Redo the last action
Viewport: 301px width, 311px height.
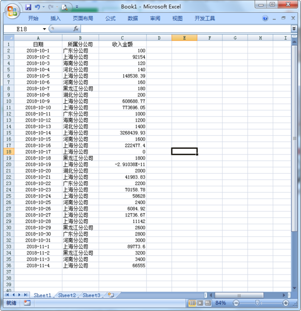[x=51, y=7]
